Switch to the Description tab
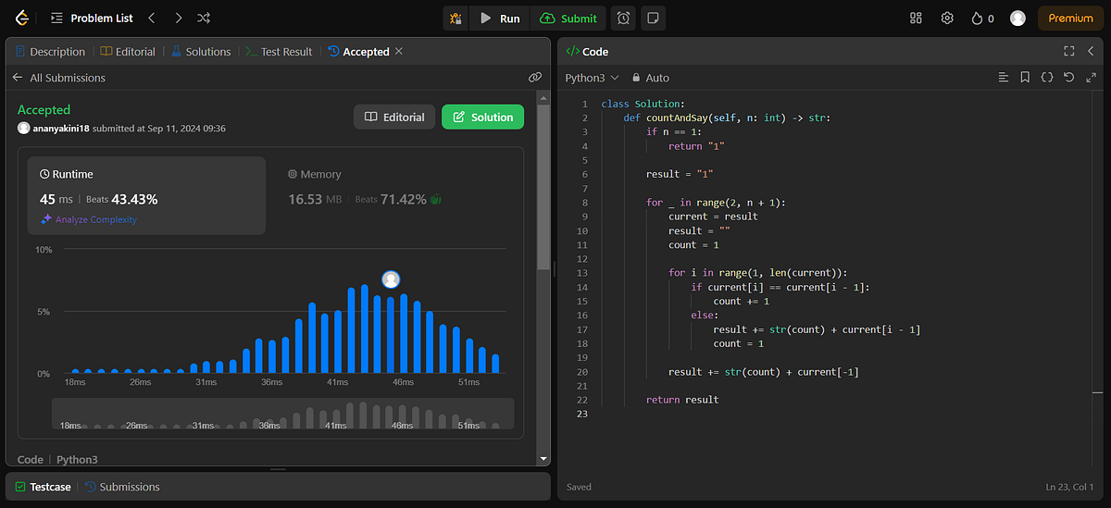Screen dimensions: 1111x508 point(50,52)
